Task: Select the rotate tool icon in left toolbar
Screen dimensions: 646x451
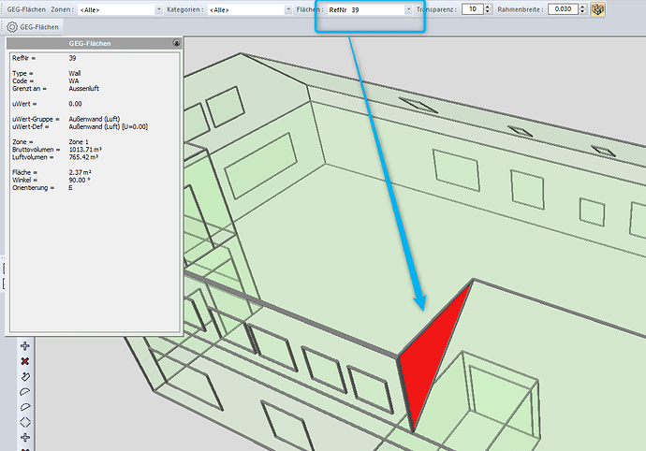Action: click(25, 376)
